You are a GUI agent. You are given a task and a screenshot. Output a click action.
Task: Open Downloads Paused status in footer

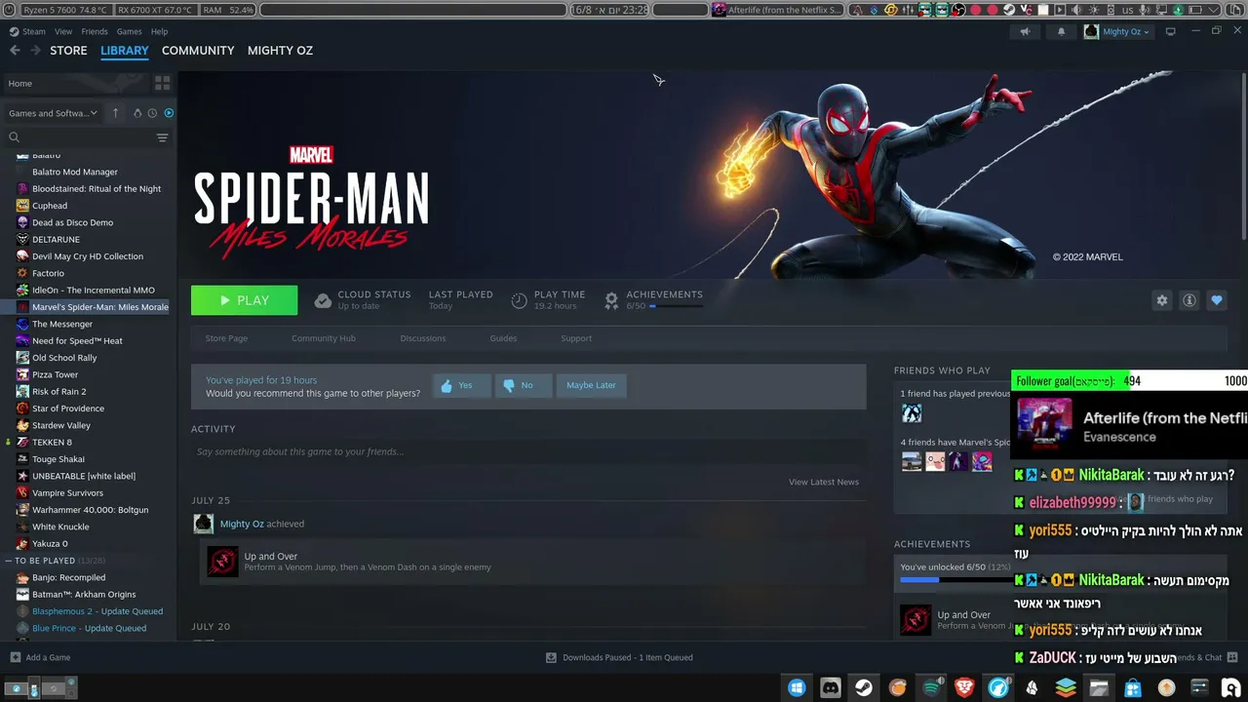tap(619, 657)
